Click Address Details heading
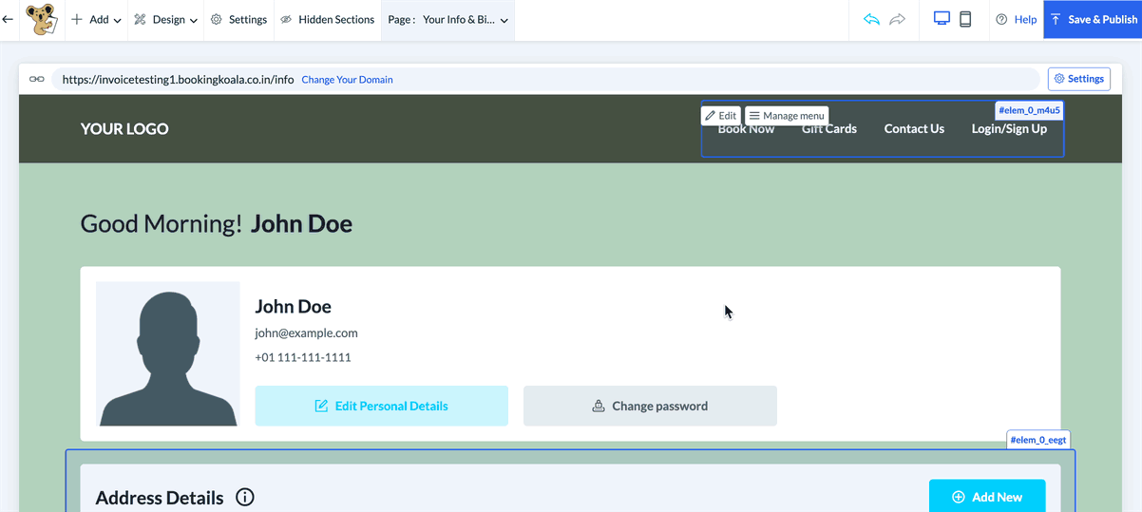The width and height of the screenshot is (1142, 512). (160, 498)
